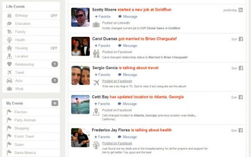Viewport: 251px width, 157px height.
Task: Favorite Scotty Moore's new job post
Action: point(103,16)
